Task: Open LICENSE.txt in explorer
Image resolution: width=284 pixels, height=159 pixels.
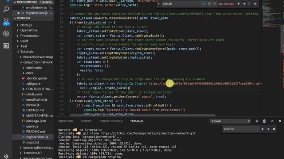Action: 33,110
